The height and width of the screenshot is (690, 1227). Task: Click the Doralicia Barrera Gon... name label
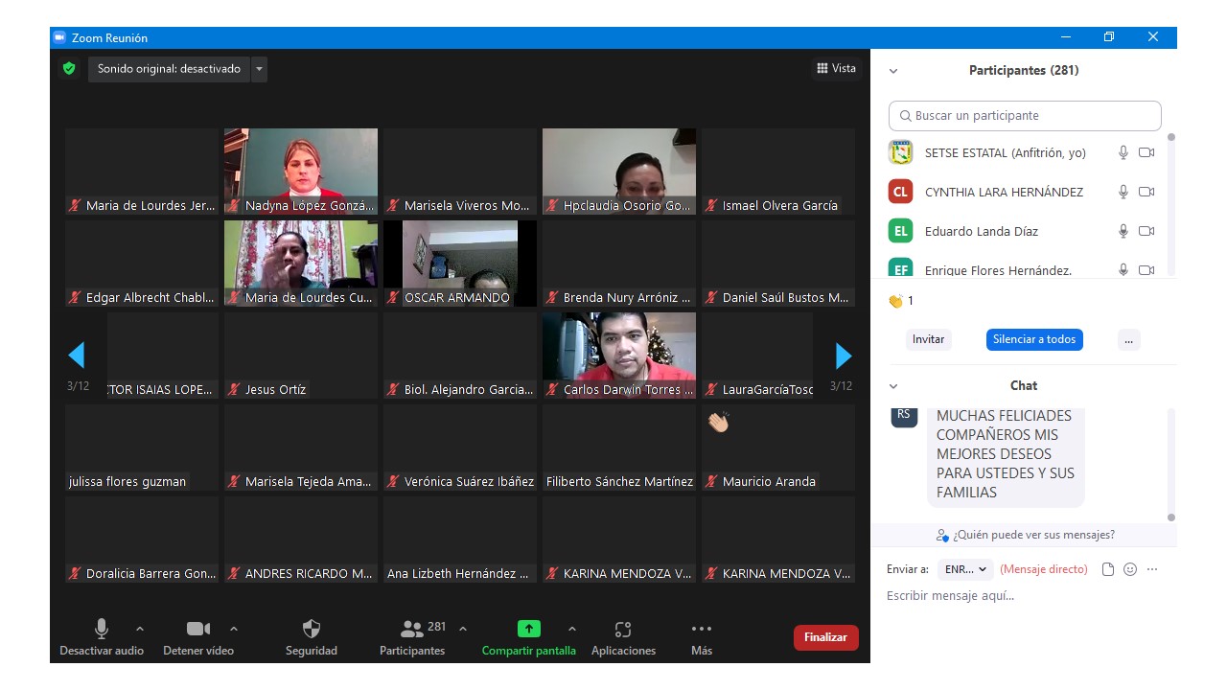click(151, 574)
